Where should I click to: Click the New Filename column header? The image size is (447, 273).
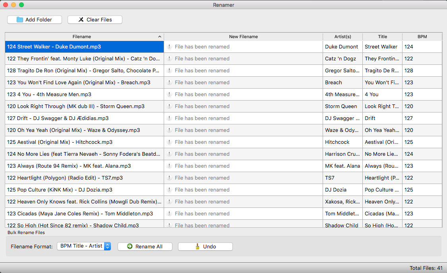[243, 37]
